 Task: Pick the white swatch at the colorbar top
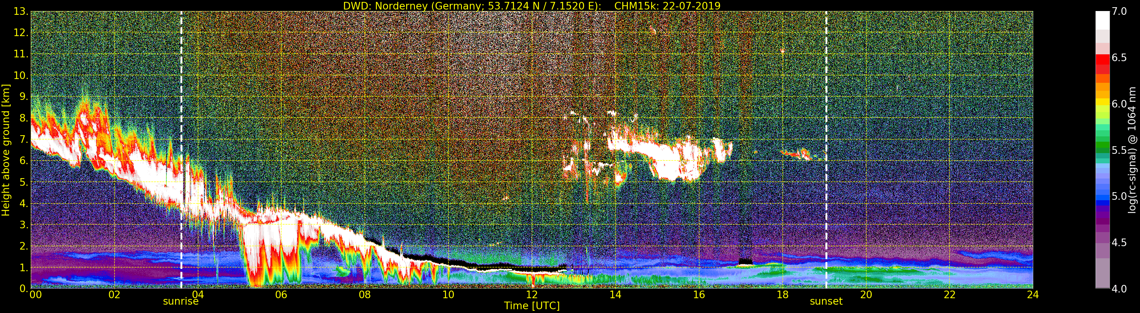1102,20
